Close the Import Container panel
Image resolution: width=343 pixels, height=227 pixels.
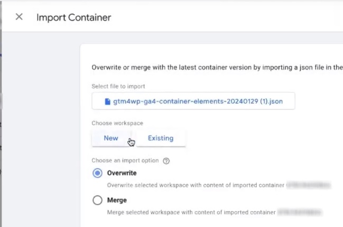[19, 17]
